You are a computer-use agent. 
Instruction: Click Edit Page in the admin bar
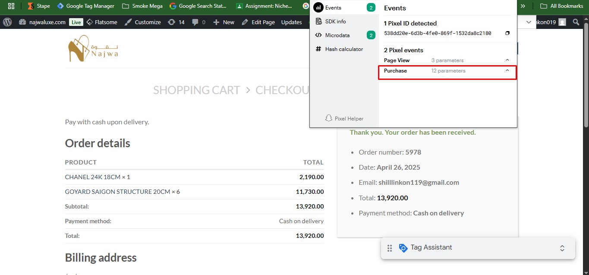point(258,22)
